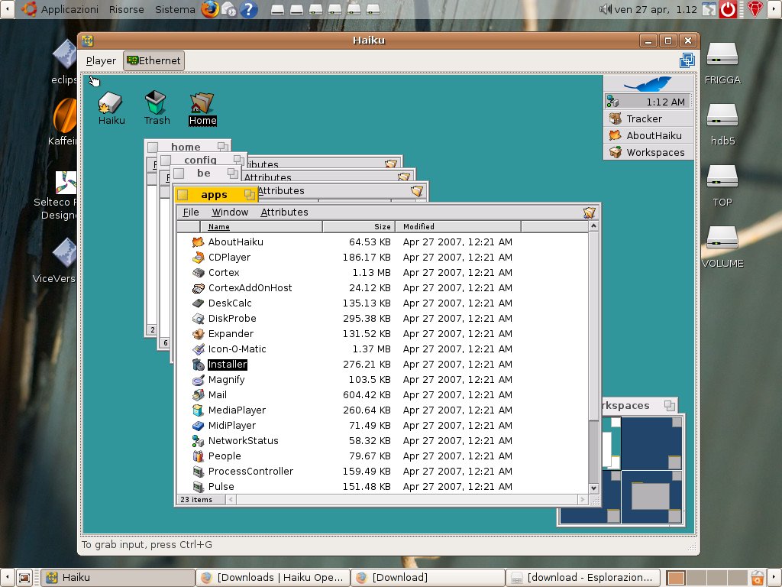The width and height of the screenshot is (782, 587).
Task: Select the bottom-right workspace thumbnail
Action: click(x=651, y=497)
